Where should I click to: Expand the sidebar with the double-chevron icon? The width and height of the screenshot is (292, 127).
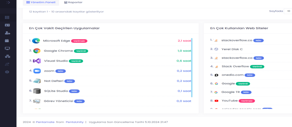click(7, 3)
